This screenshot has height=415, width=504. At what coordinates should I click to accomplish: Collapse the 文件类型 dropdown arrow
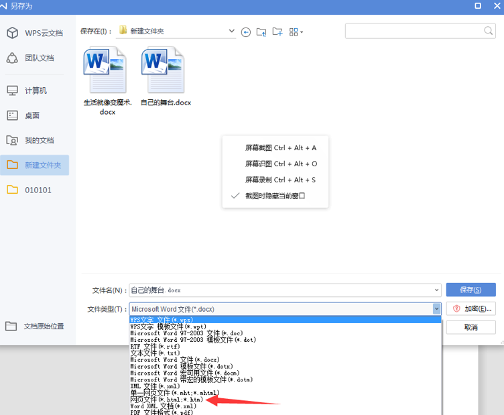point(436,309)
